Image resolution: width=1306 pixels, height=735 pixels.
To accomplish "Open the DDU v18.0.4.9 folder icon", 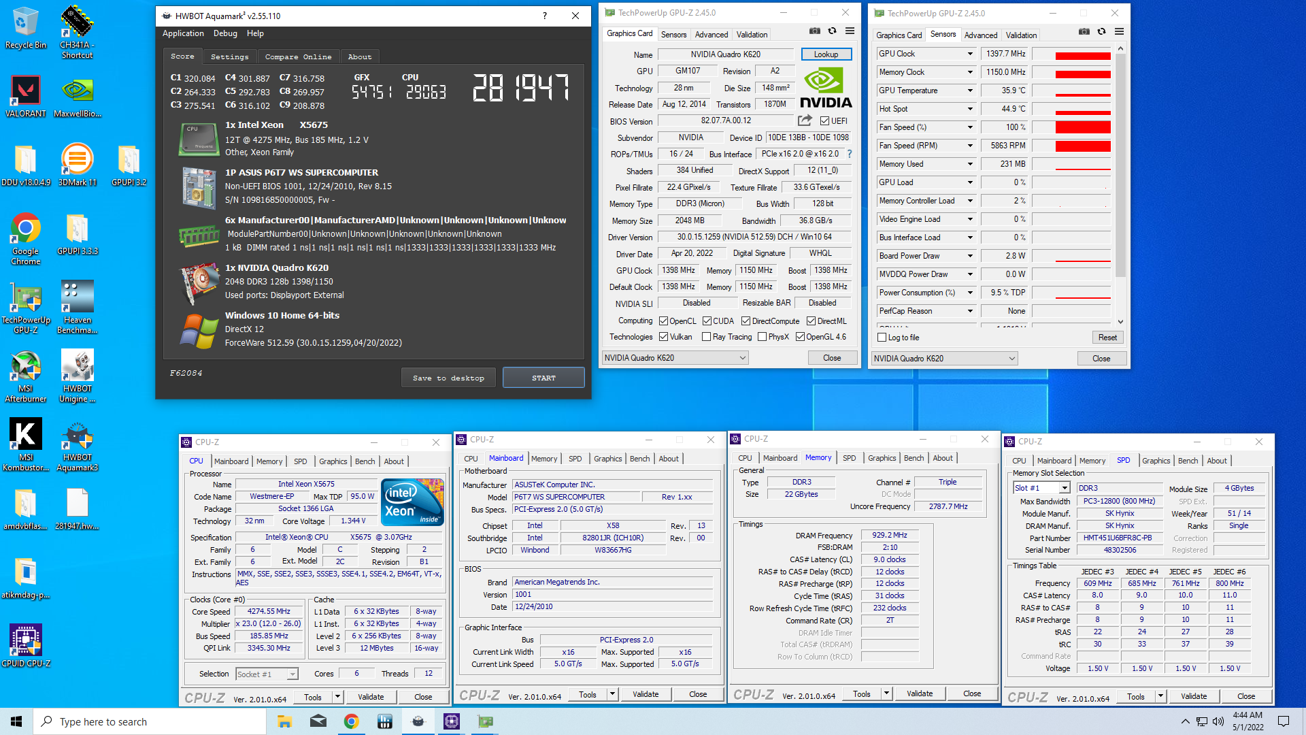I will pos(25,165).
